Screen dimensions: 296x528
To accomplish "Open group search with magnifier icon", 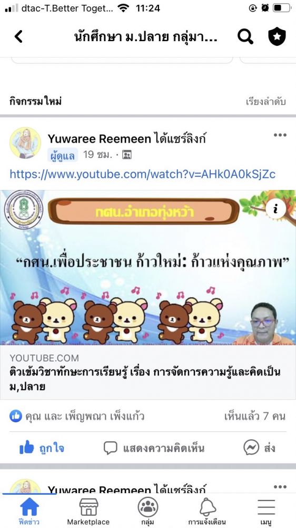I will click(x=245, y=36).
